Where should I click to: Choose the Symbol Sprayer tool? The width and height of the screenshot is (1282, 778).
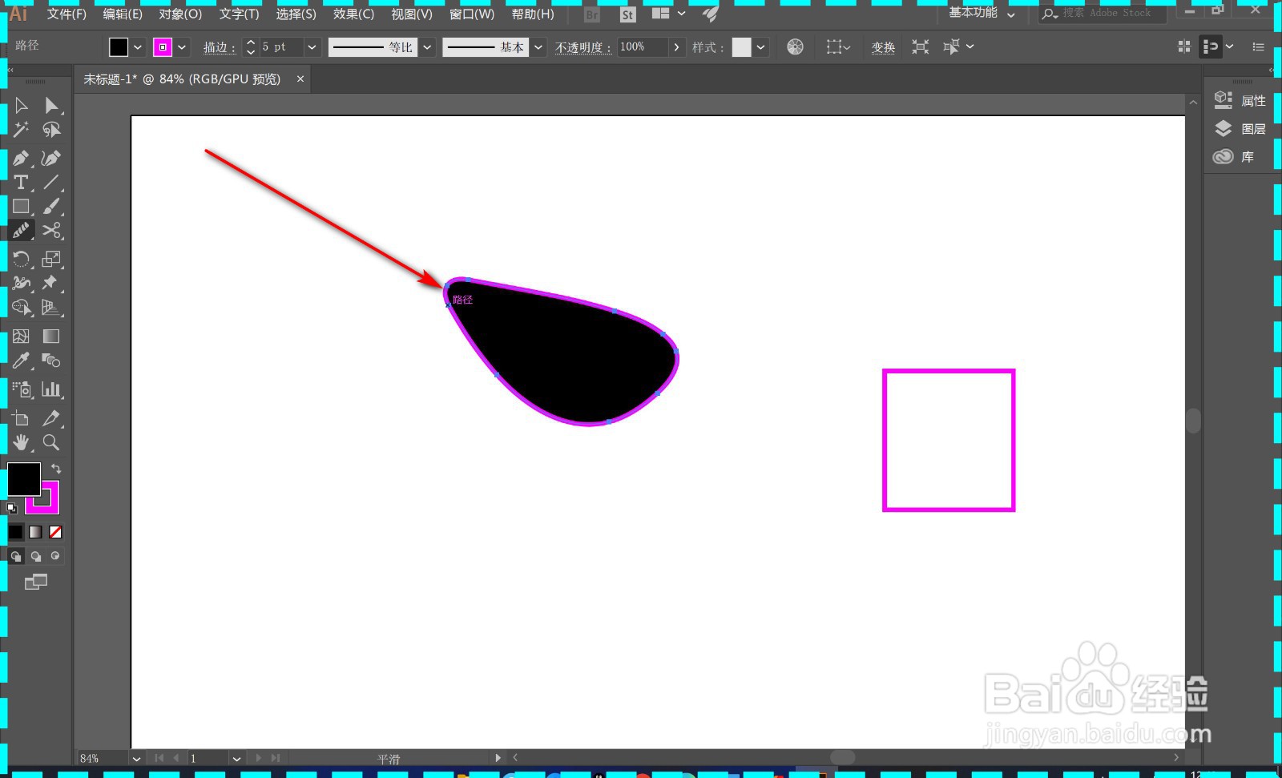(22, 389)
